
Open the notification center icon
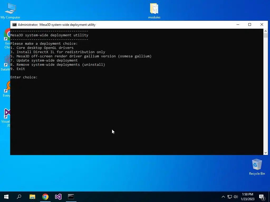click(x=262, y=197)
